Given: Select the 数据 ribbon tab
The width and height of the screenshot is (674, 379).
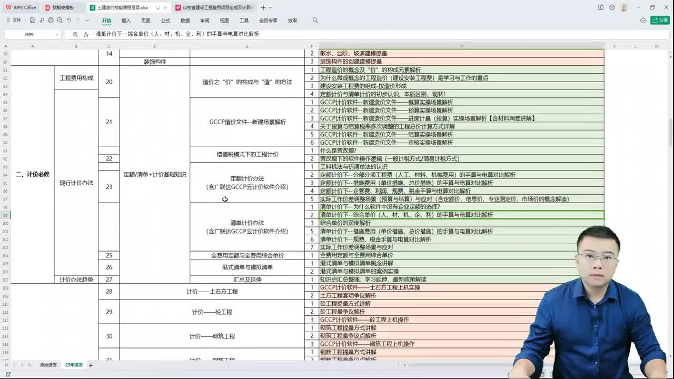Looking at the screenshot, I should click(185, 21).
